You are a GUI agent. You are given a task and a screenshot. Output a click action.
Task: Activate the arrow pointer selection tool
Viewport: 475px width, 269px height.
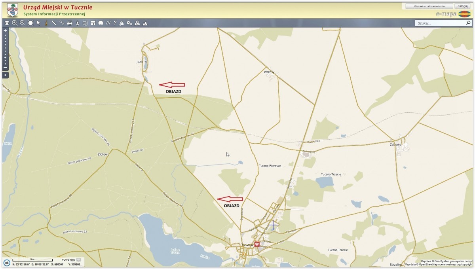pyautogui.click(x=38, y=23)
